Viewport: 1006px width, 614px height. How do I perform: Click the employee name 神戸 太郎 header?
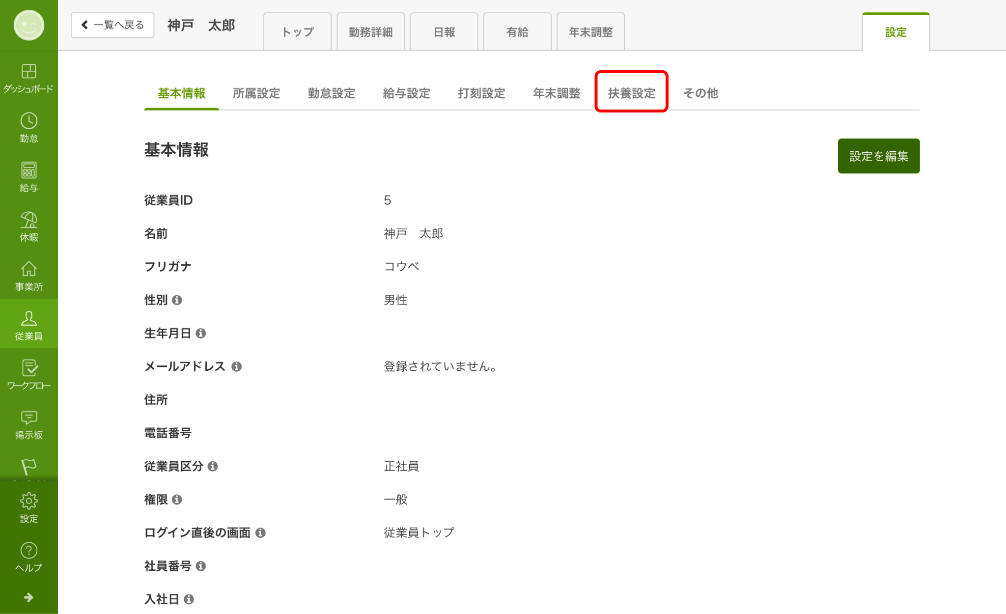click(201, 25)
